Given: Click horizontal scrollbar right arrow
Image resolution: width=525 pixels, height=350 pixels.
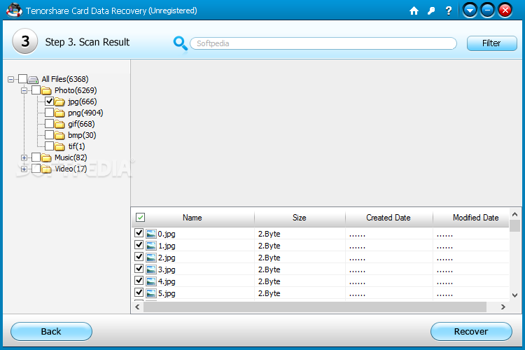Looking at the screenshot, I should (x=503, y=307).
